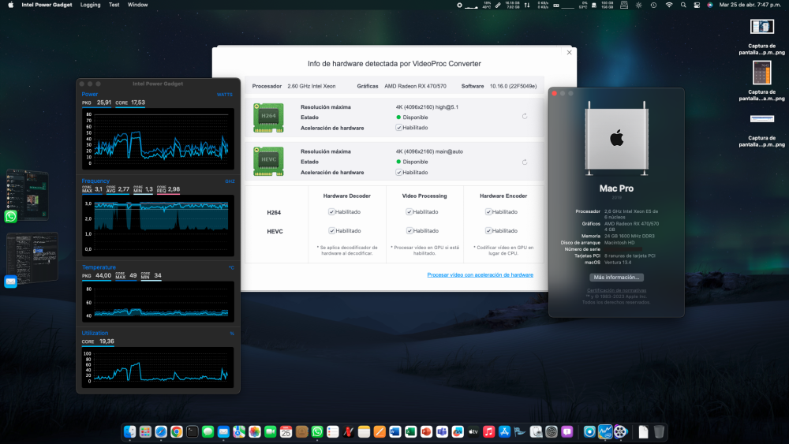
Task: Launch Microsoft Excel from the dock
Action: point(410,431)
